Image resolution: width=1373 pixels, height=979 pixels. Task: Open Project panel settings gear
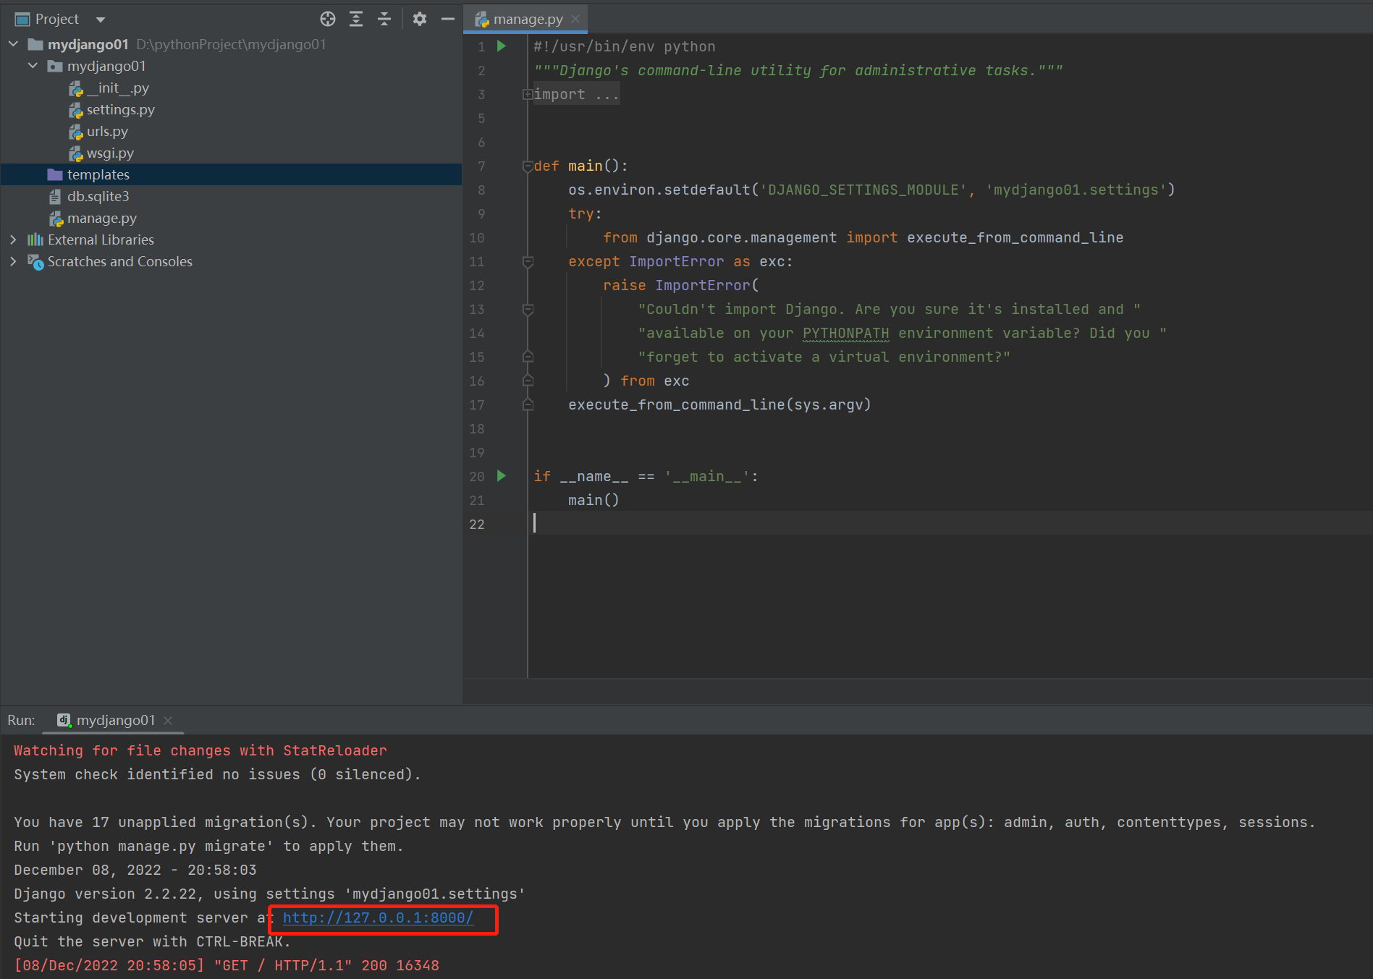[420, 19]
